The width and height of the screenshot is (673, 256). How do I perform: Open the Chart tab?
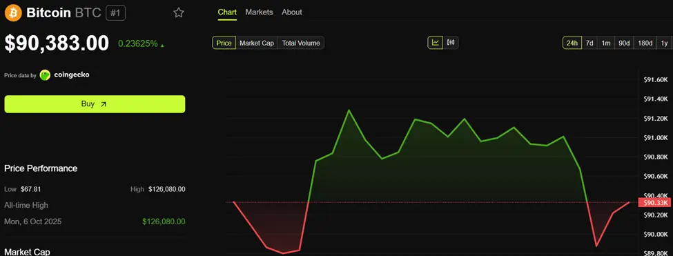point(227,12)
